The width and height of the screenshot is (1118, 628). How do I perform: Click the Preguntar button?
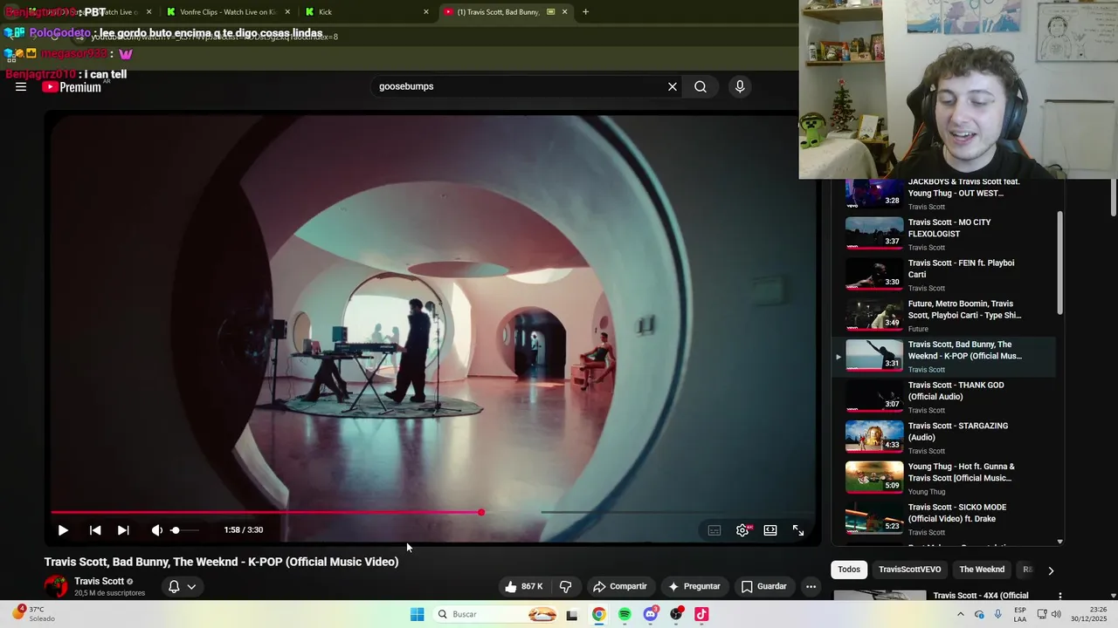pos(694,586)
